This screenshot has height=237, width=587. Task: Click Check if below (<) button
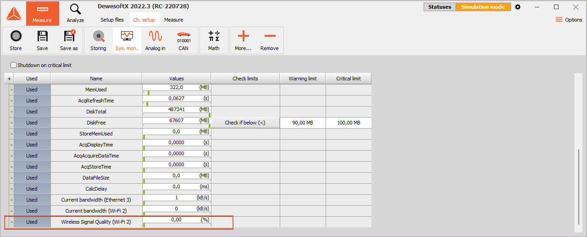(x=245, y=123)
